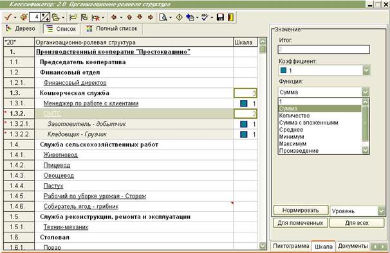Screen dimensions: 390x253
Task: Click the red left arrow toolbar icon
Action: 114,17
